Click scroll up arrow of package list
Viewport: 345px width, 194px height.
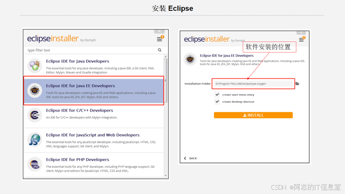click(166, 57)
